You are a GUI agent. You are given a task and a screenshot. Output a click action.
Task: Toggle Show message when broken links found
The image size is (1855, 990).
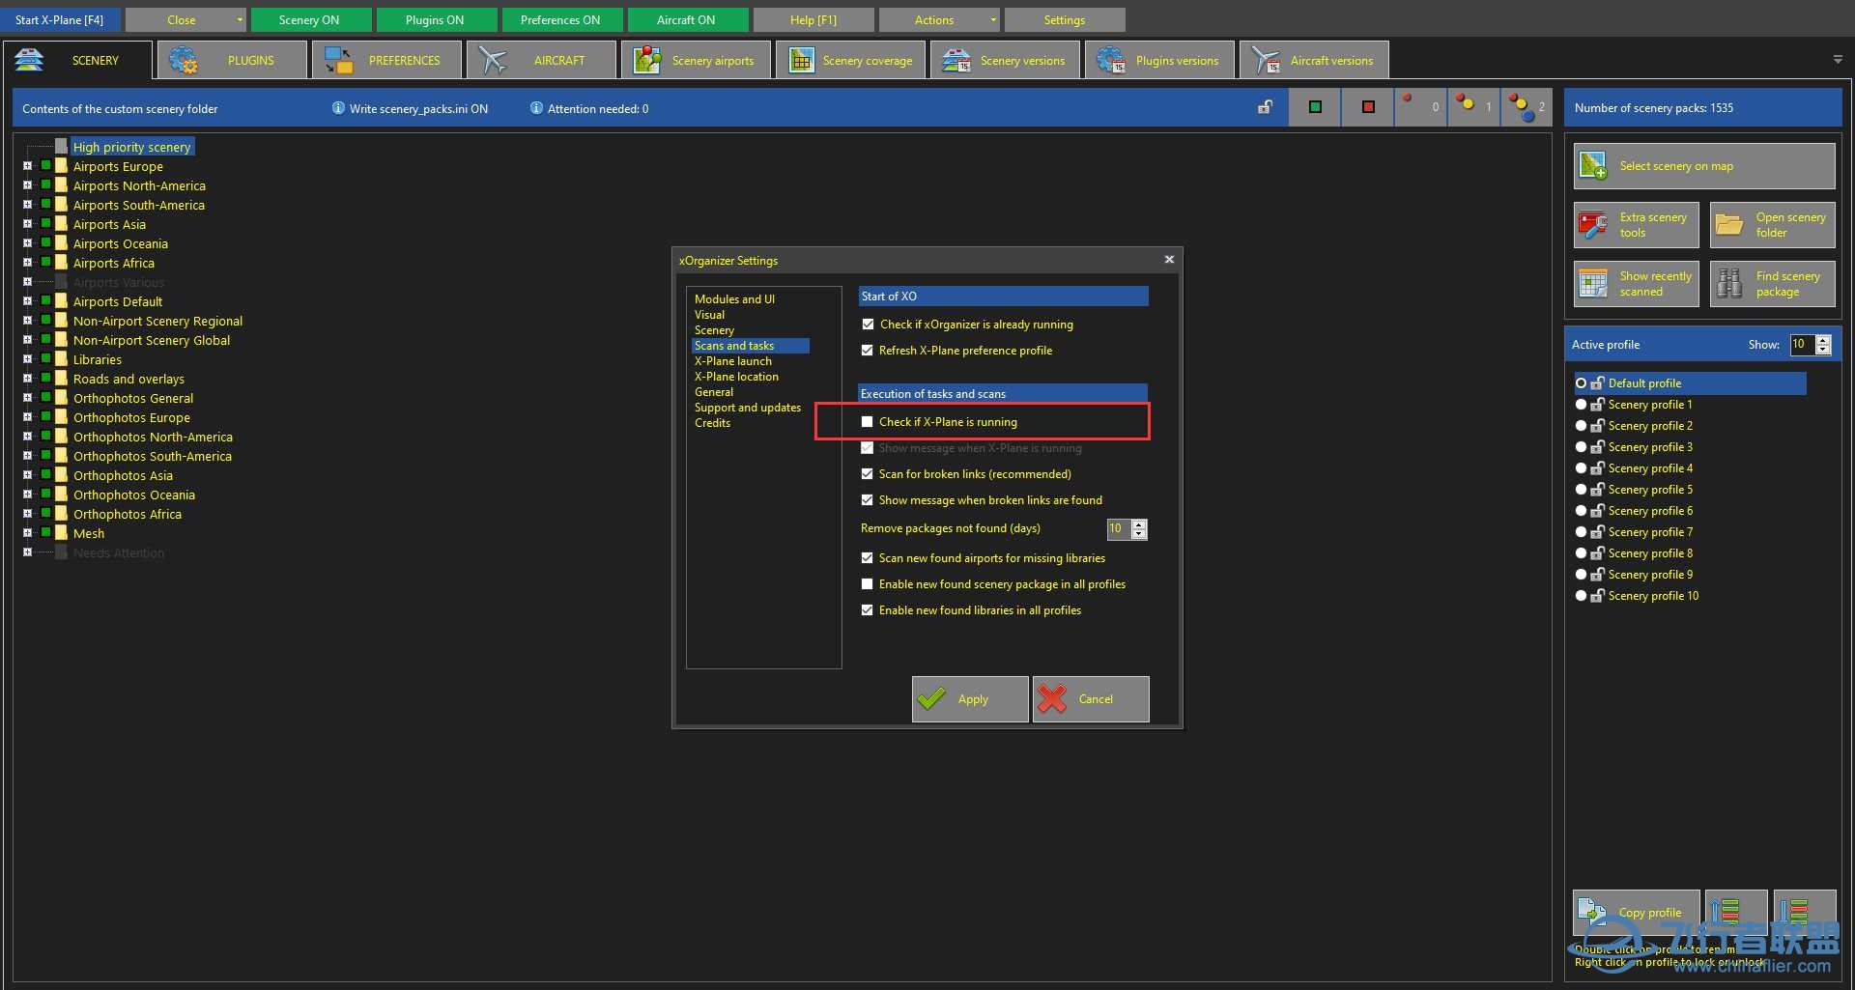868,500
